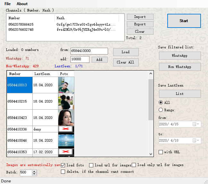
Task: Uncheck the 'load foto' checkbox
Action: (63, 165)
